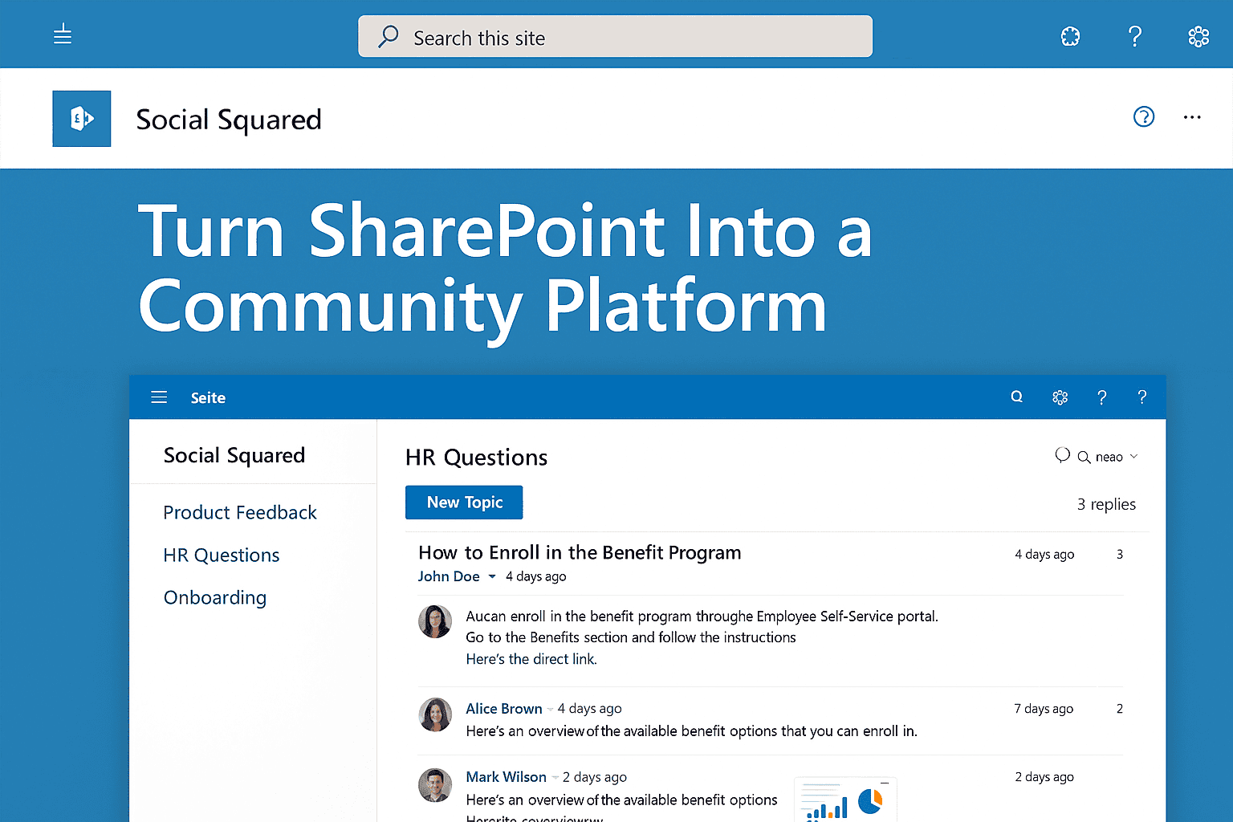Open the ellipsis menu beside Social Squared

click(x=1192, y=117)
